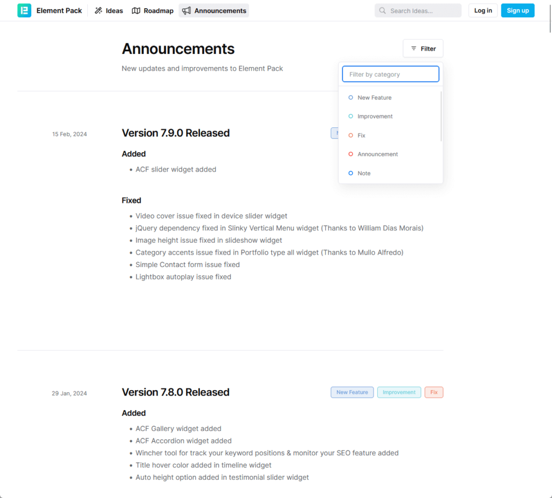Click 'Wincher tool for track' line

[x=267, y=453]
